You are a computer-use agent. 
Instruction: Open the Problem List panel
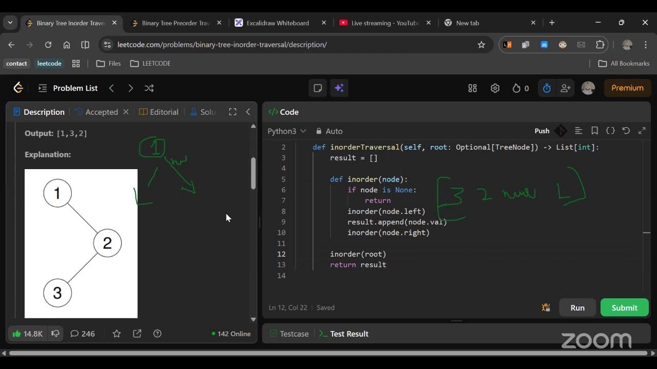click(68, 88)
